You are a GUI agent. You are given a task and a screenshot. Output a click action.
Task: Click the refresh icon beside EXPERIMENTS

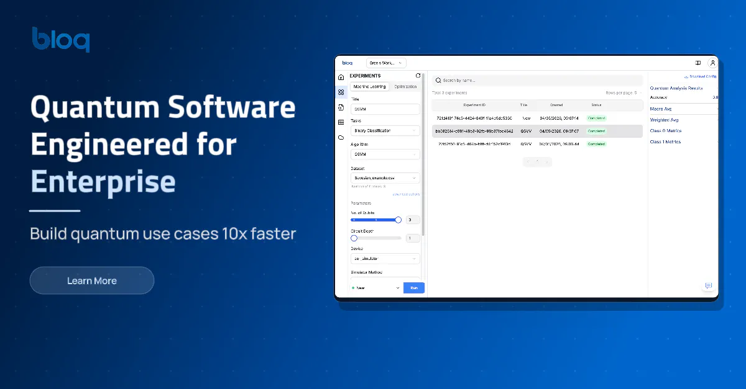[418, 76]
